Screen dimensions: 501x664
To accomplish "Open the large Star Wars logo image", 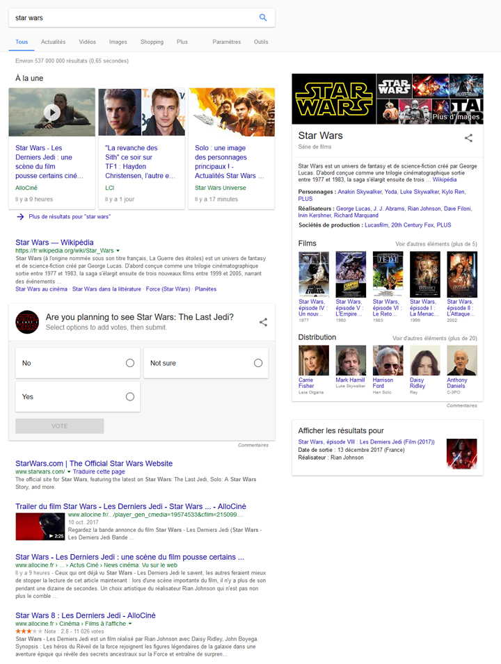I will pyautogui.click(x=334, y=99).
